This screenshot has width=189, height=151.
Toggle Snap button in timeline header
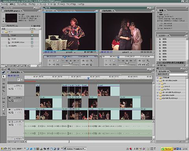coord(19,79)
